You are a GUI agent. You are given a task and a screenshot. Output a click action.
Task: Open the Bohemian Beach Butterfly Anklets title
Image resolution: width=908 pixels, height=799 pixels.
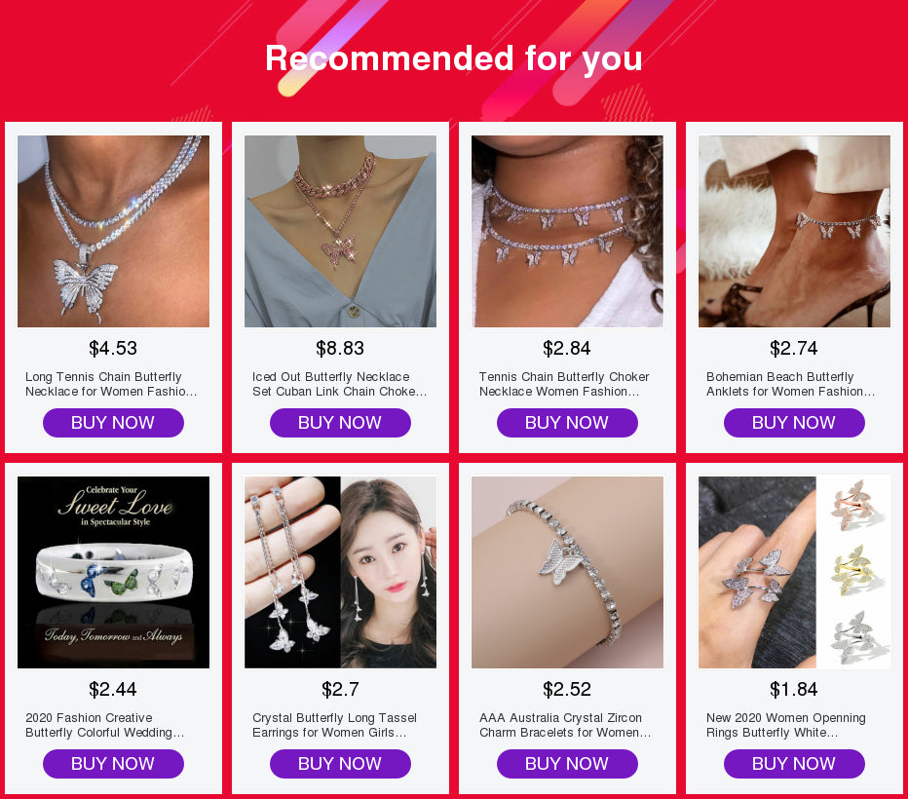(x=791, y=384)
